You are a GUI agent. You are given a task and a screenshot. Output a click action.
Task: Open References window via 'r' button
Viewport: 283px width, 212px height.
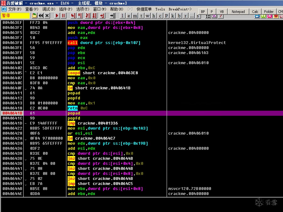point(185,16)
